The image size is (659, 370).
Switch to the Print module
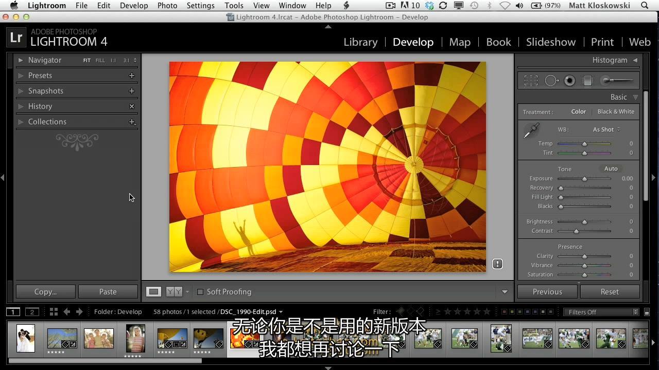tap(602, 42)
